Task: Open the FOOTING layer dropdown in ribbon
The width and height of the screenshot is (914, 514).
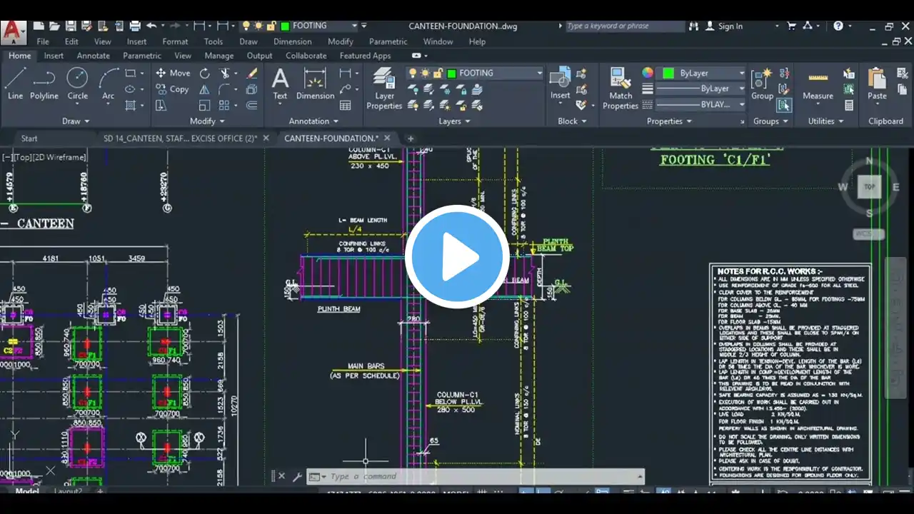Action: tap(539, 74)
